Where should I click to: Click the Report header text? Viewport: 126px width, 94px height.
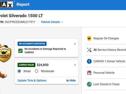(23, 4)
